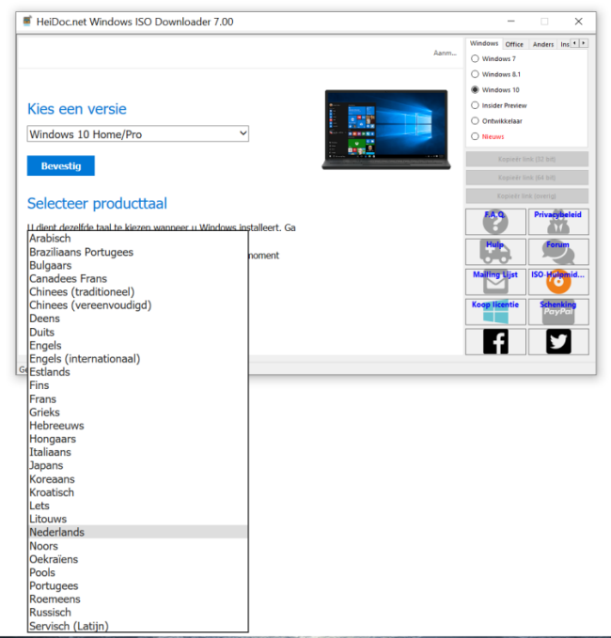Pick Pools from the language list
The height and width of the screenshot is (638, 611).
pyautogui.click(x=138, y=572)
